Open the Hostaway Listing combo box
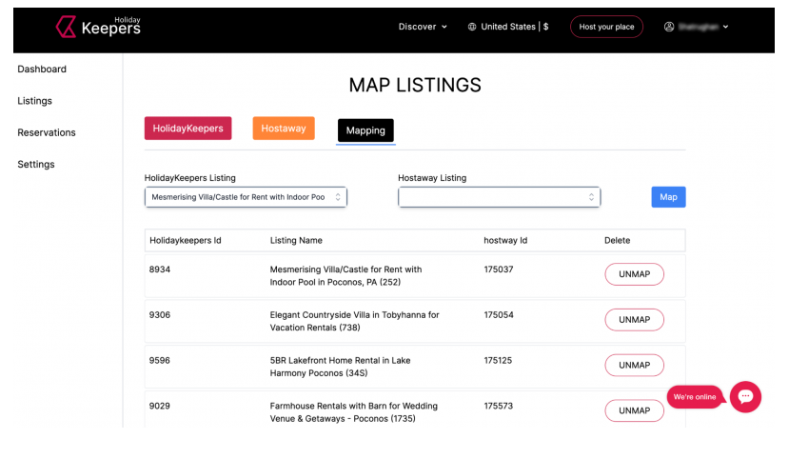This screenshot has width=789, height=459. point(499,197)
